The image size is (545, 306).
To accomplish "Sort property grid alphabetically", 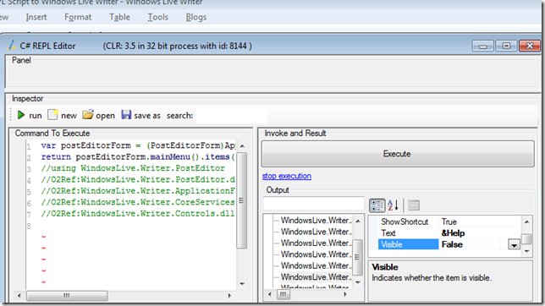I will point(394,205).
